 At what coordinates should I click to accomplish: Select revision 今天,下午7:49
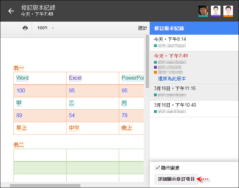194,67
